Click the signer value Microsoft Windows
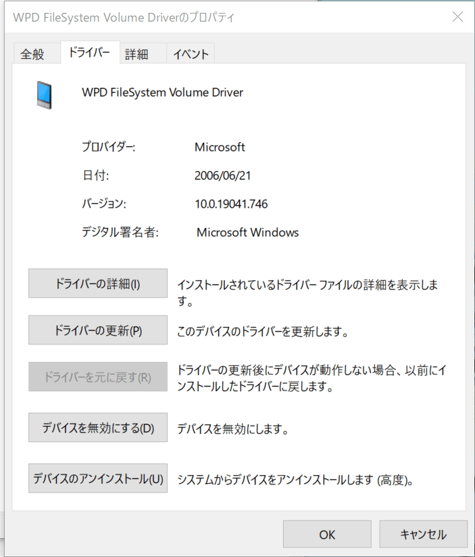Screen dimensions: 475x557 [247, 232]
